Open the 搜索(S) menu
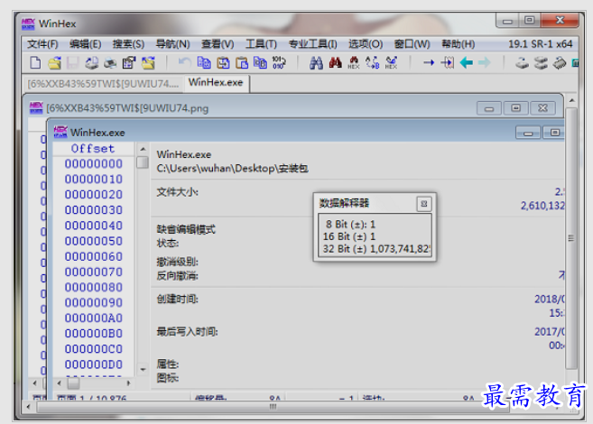The width and height of the screenshot is (593, 424). [128, 44]
